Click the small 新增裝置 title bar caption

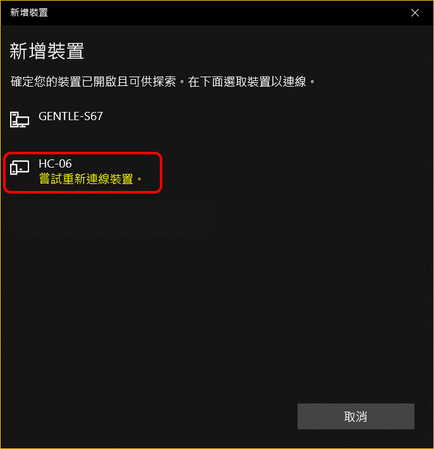(29, 13)
